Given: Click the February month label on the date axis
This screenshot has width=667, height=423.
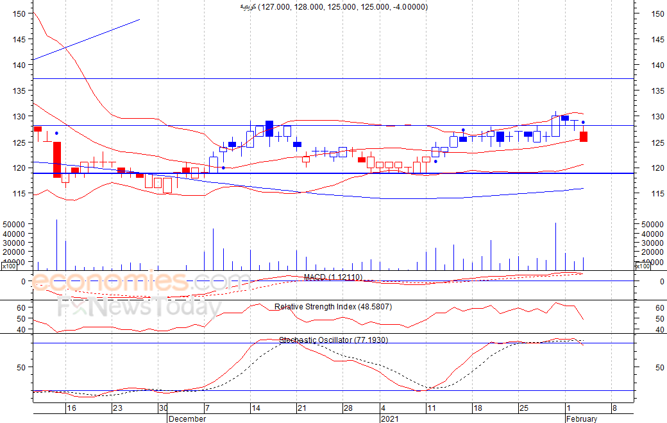Looking at the screenshot, I should point(582,419).
